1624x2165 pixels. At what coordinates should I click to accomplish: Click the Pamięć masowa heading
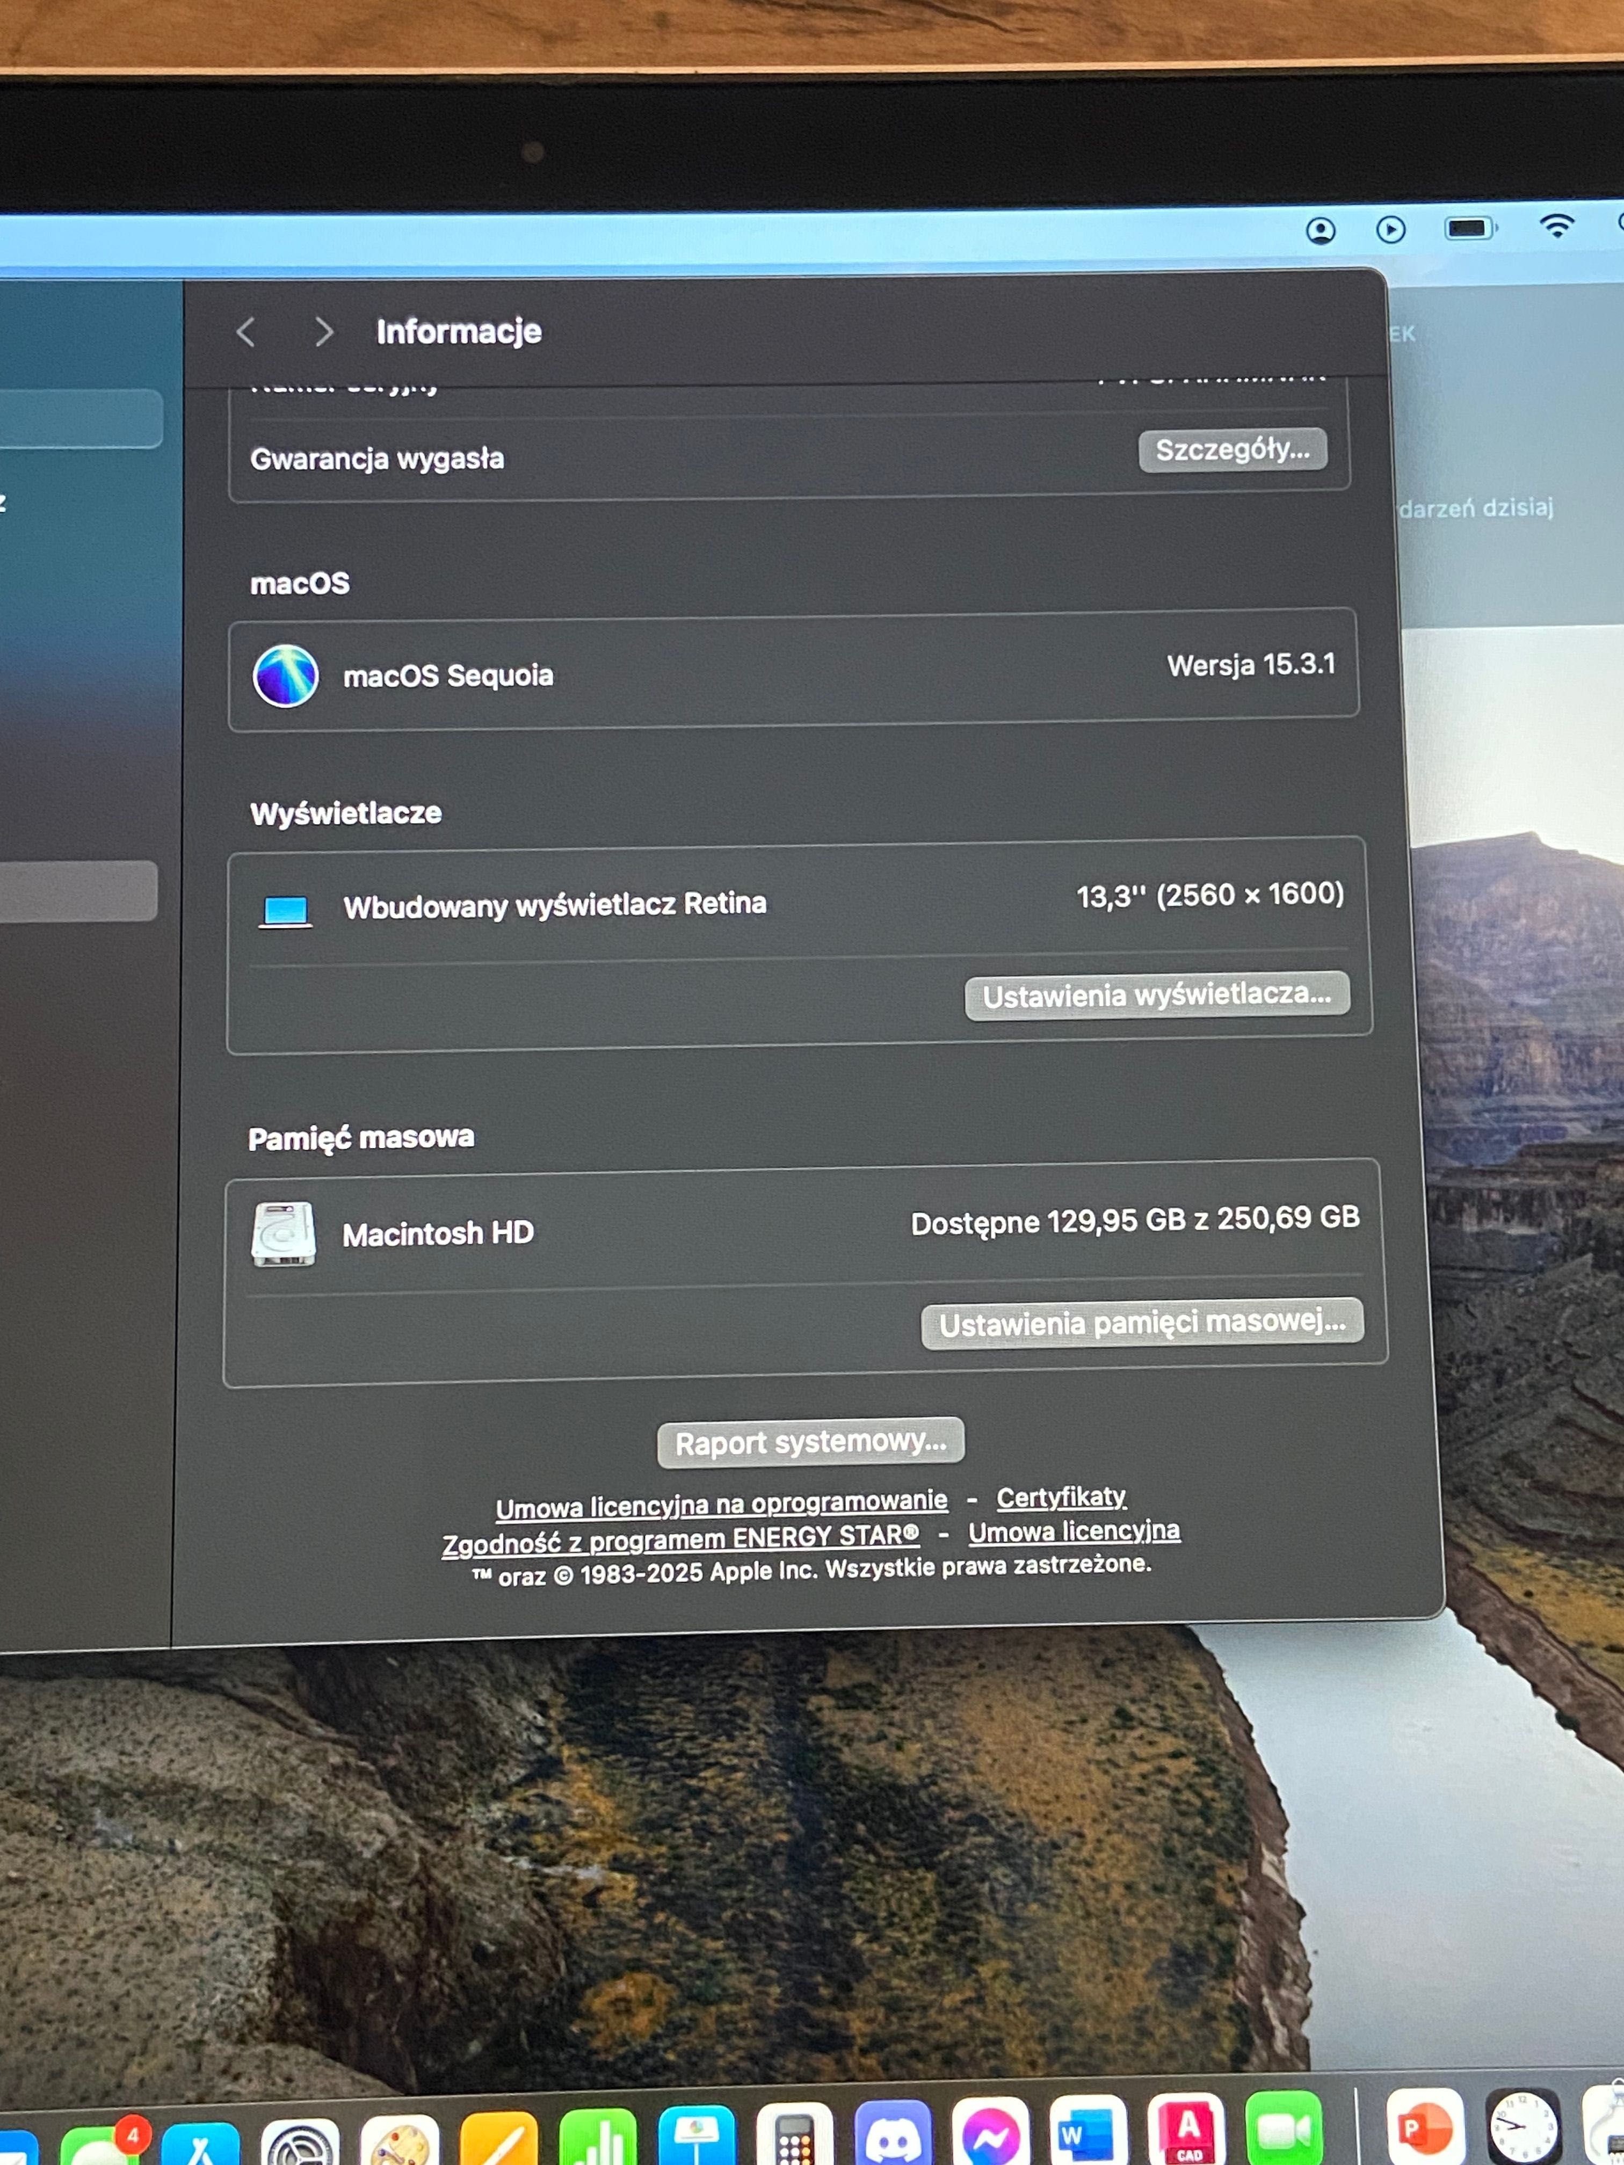click(x=361, y=1138)
